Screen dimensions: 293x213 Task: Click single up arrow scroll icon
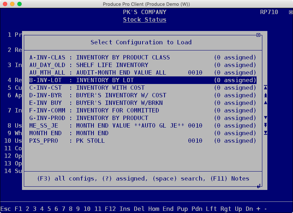265,103
